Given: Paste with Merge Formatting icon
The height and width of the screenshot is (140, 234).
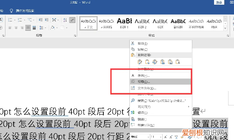Looking at the screenshot, I should click(147, 62).
